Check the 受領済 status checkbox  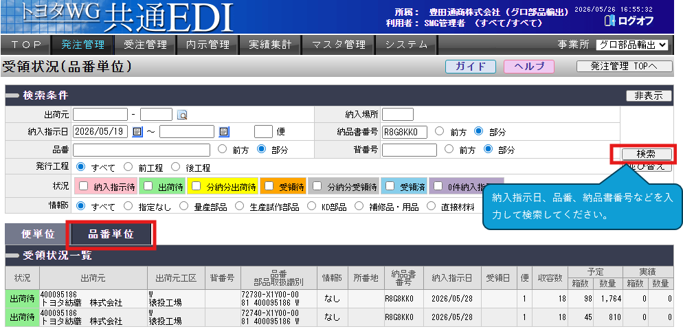pyautogui.click(x=390, y=186)
